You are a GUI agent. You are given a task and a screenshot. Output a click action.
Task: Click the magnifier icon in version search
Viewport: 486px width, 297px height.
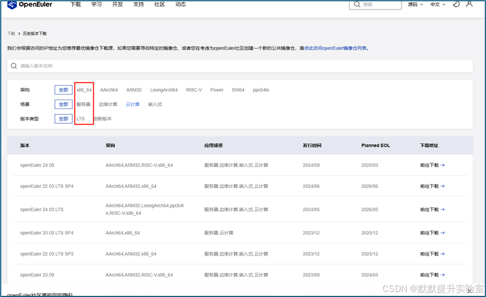coord(14,66)
